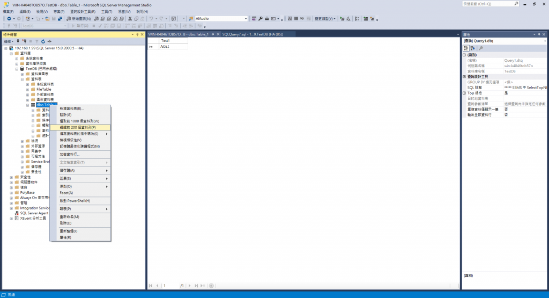Choose 屬性(R) at bottom of context menu
The width and height of the screenshot is (549, 298).
point(80,238)
